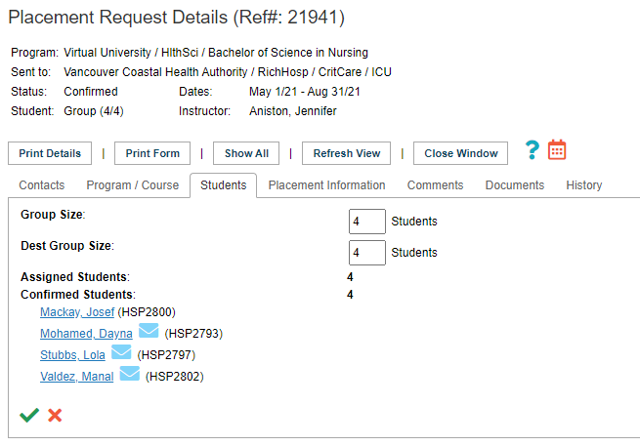Open student link Mackay, Josef
The height and width of the screenshot is (446, 640).
coord(77,312)
